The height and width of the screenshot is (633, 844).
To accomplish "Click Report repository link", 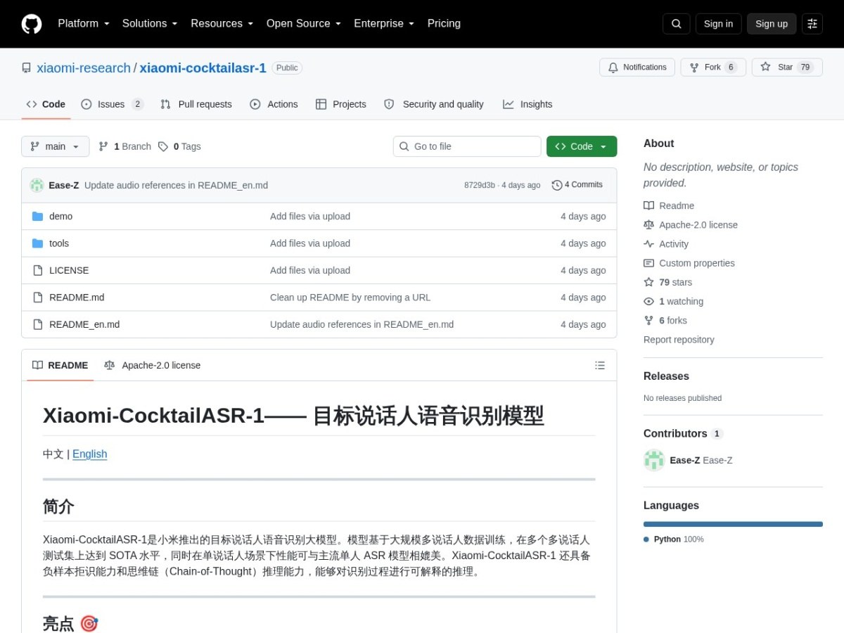I will 679,340.
